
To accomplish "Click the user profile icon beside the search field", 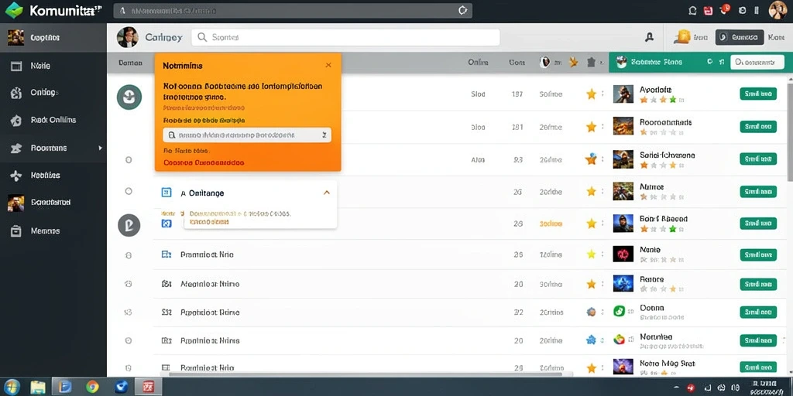I will (x=650, y=37).
